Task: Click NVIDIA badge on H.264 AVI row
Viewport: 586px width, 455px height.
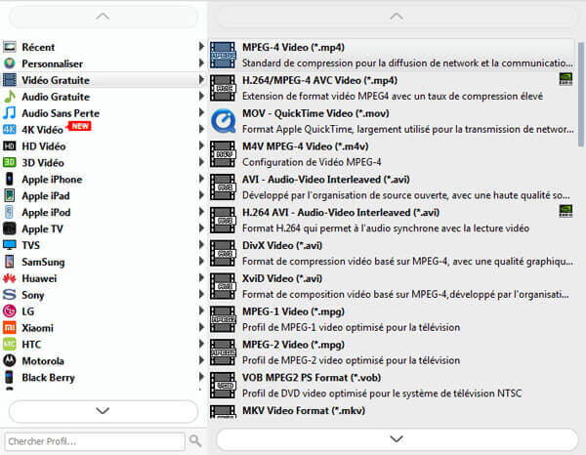Action: pos(565,211)
